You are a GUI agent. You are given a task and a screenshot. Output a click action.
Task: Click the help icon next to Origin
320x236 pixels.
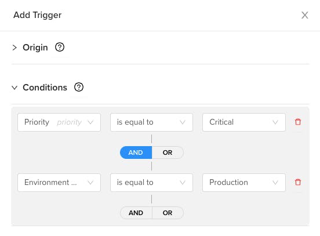pyautogui.click(x=60, y=47)
